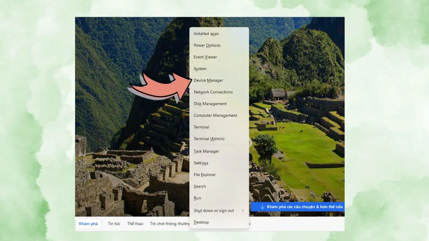Image resolution: width=429 pixels, height=241 pixels.
Task: Switch to the Thể thao tab
Action: [135, 224]
